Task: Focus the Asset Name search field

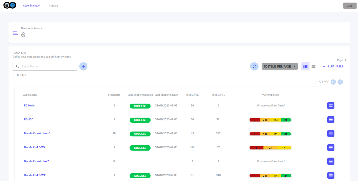Action: (45, 66)
